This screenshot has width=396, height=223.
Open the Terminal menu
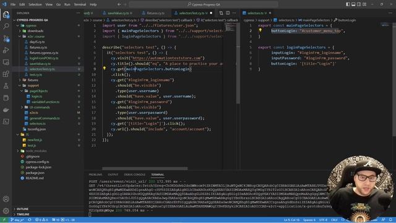80,4
